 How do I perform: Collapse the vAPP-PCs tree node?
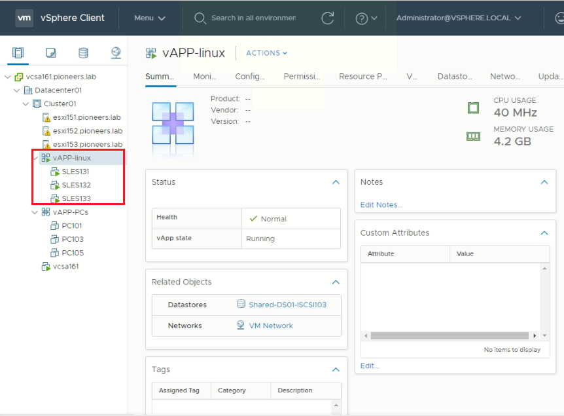[35, 212]
